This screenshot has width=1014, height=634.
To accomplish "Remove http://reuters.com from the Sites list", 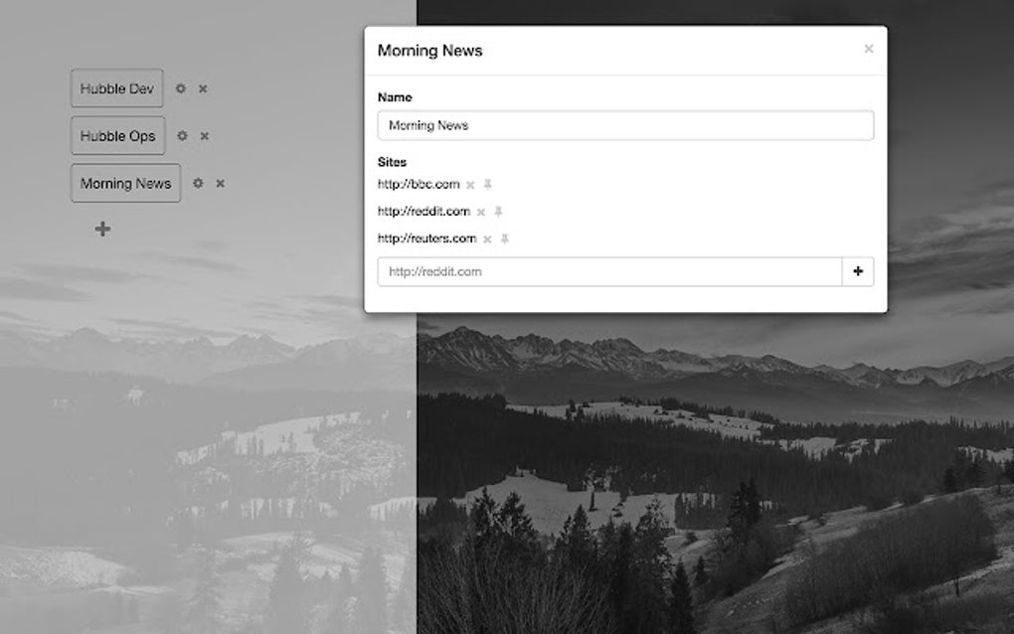I will click(487, 238).
